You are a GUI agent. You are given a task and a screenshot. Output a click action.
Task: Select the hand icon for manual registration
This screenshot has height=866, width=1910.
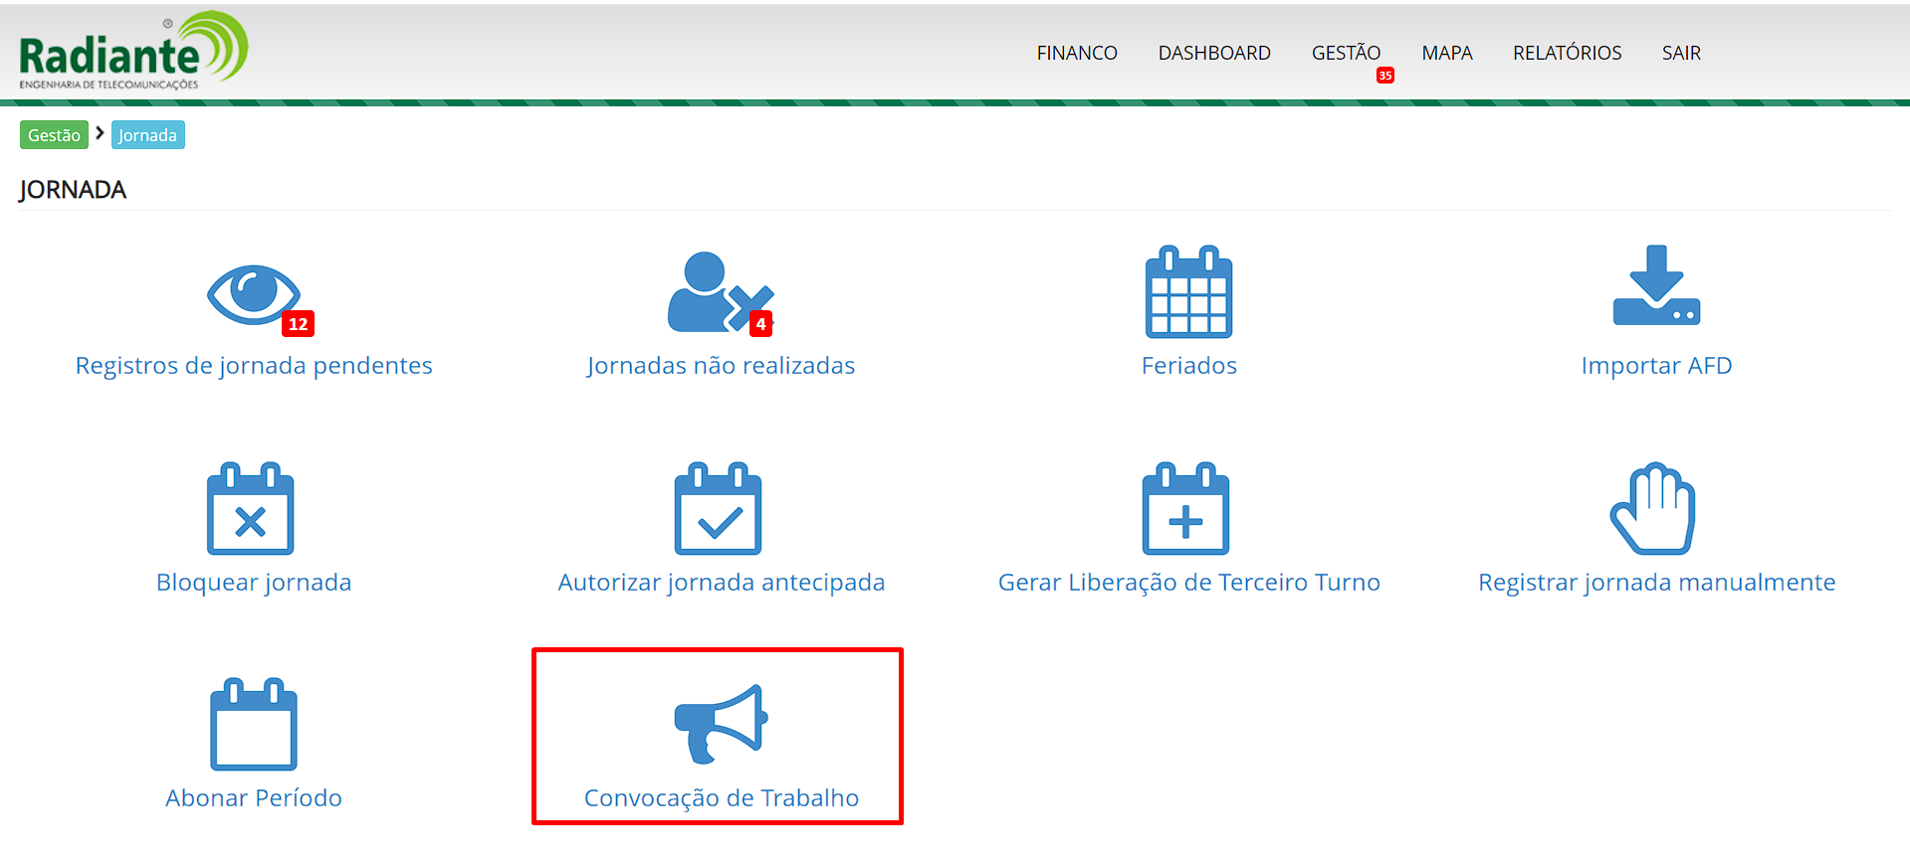(x=1653, y=509)
